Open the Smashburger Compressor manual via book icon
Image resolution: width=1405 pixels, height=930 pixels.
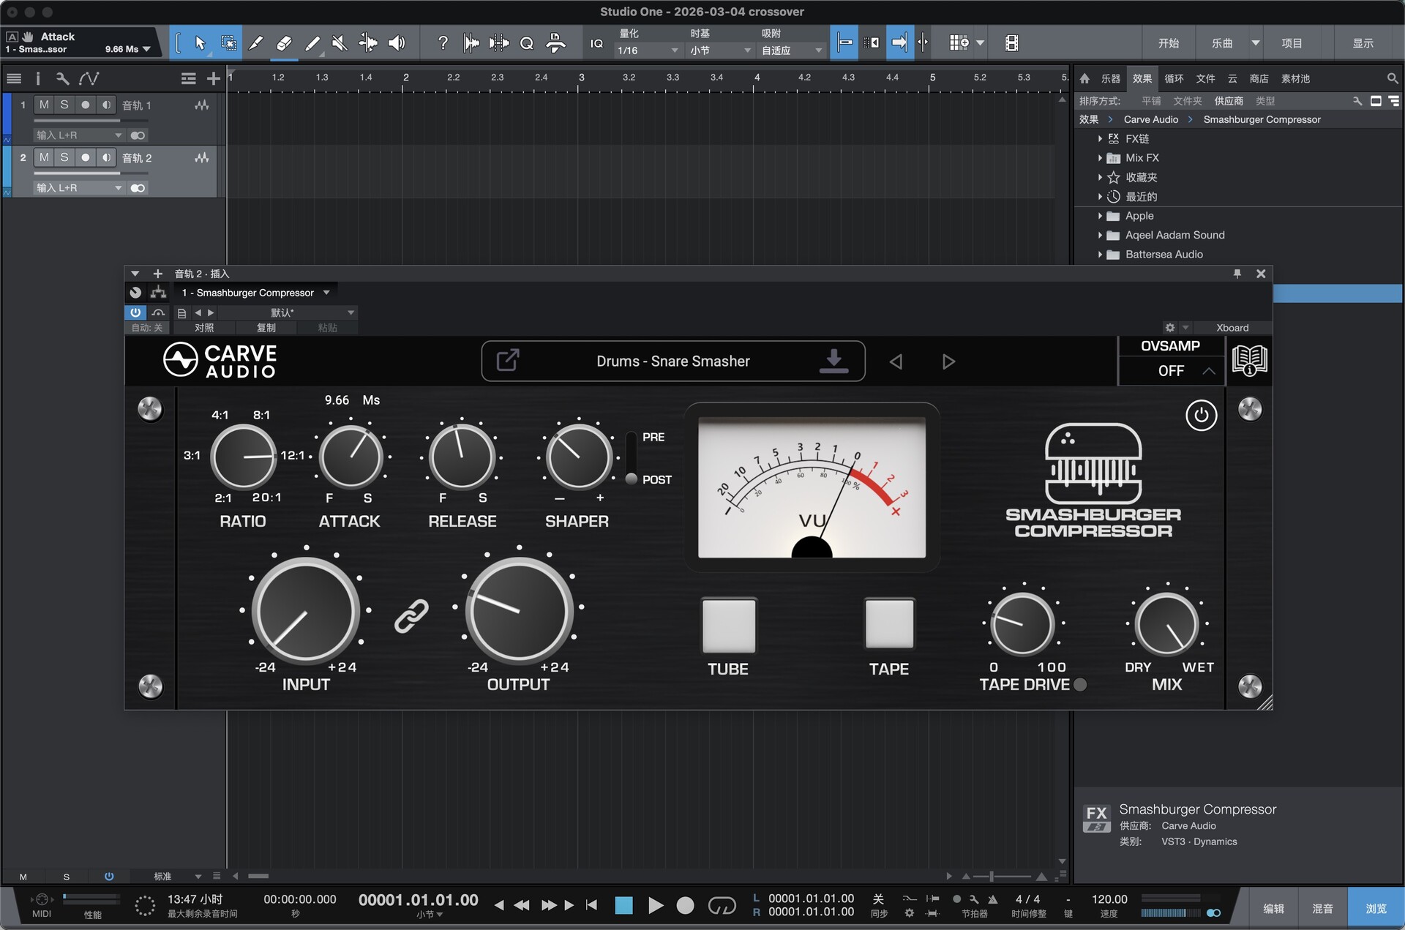click(1248, 360)
